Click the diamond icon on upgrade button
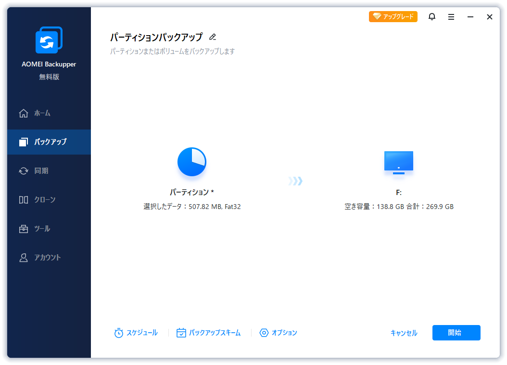The image size is (507, 365). click(x=377, y=16)
